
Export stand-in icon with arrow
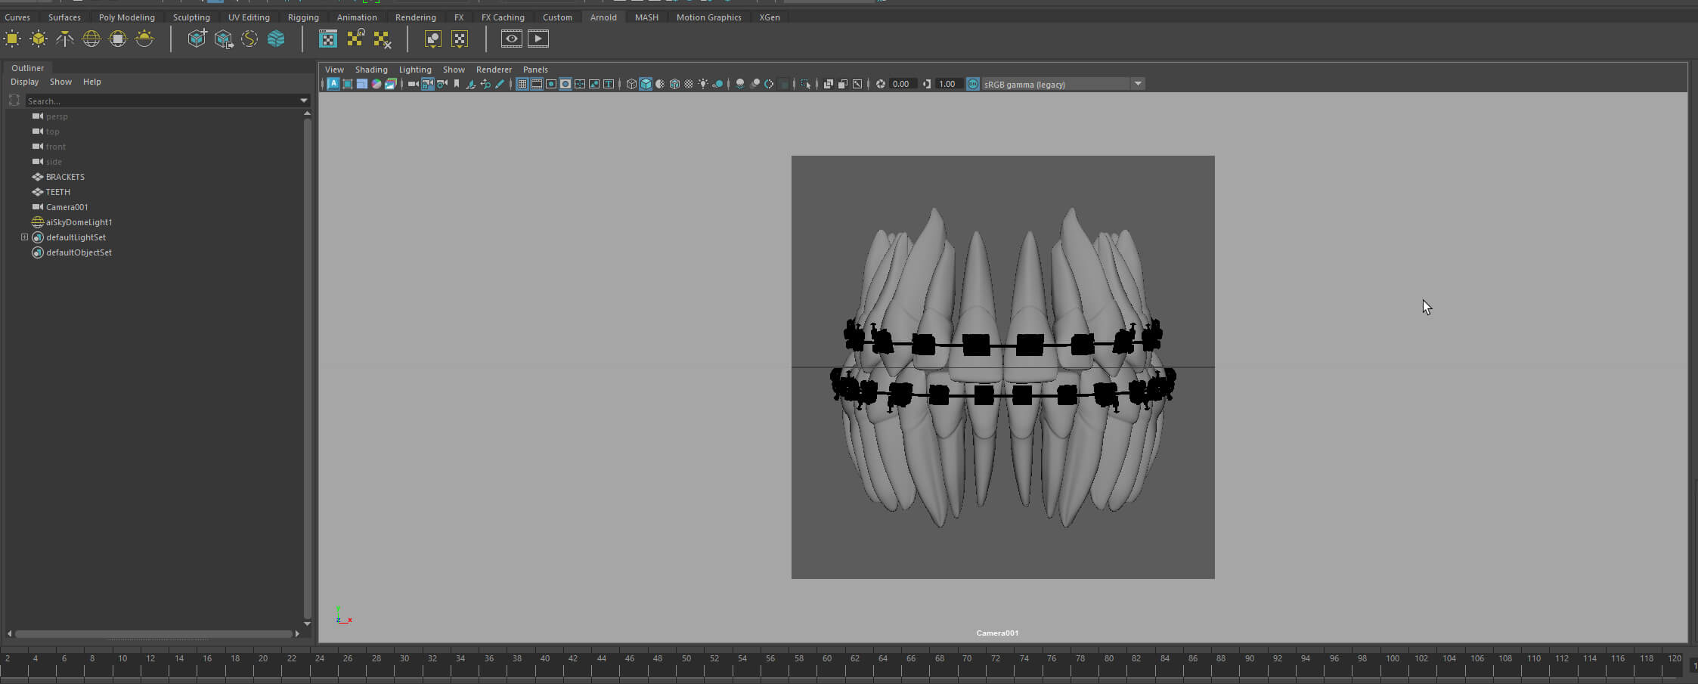click(223, 39)
